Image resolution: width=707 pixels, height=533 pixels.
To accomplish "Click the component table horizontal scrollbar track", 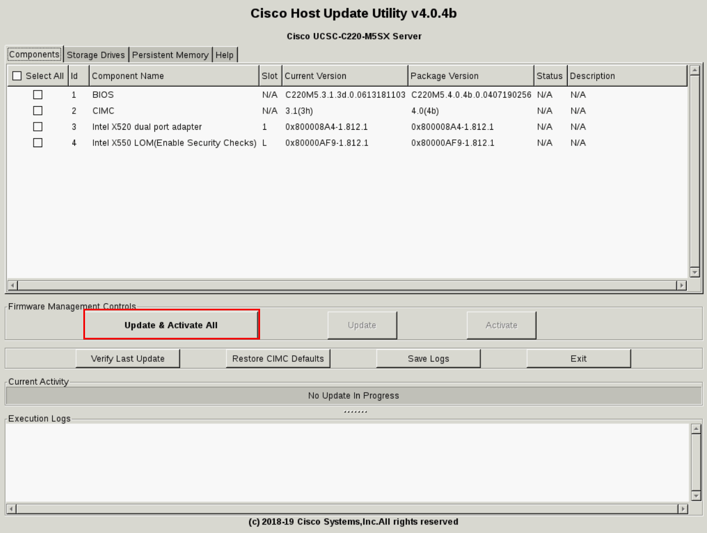I will click(x=347, y=285).
